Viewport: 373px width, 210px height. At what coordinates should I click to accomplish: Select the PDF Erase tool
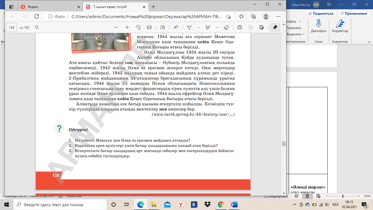click(x=226, y=27)
